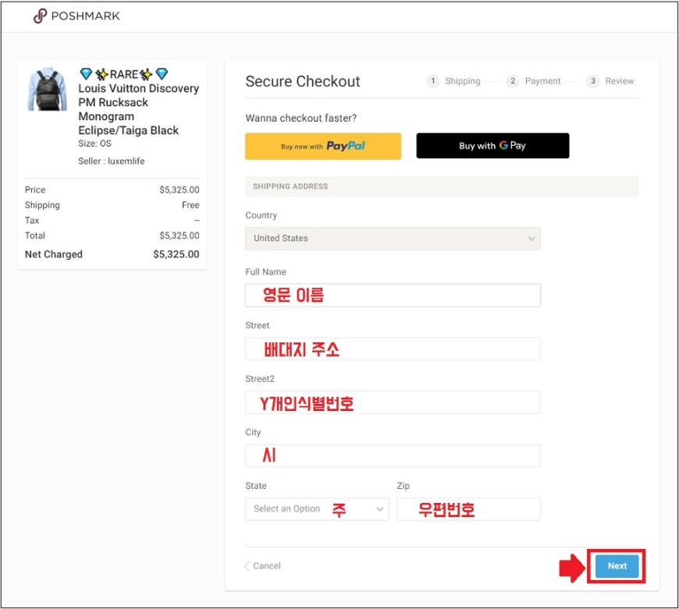This screenshot has height=609, width=679.
Task: Click the Size: OS text
Action: coord(95,143)
